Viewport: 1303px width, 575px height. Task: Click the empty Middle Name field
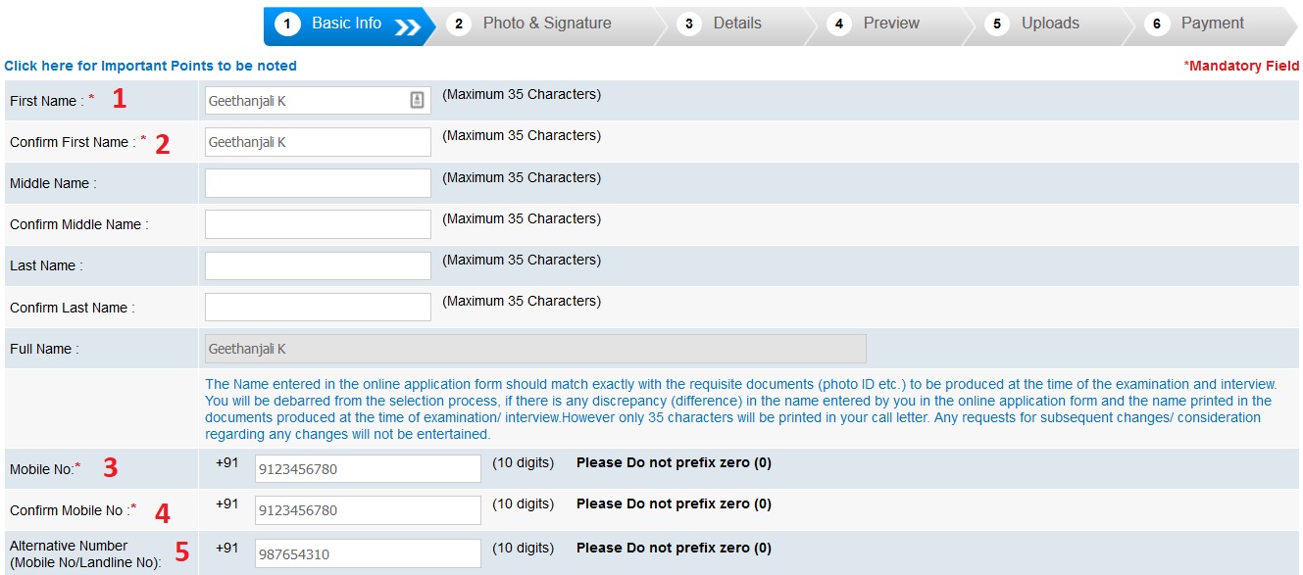coord(318,183)
